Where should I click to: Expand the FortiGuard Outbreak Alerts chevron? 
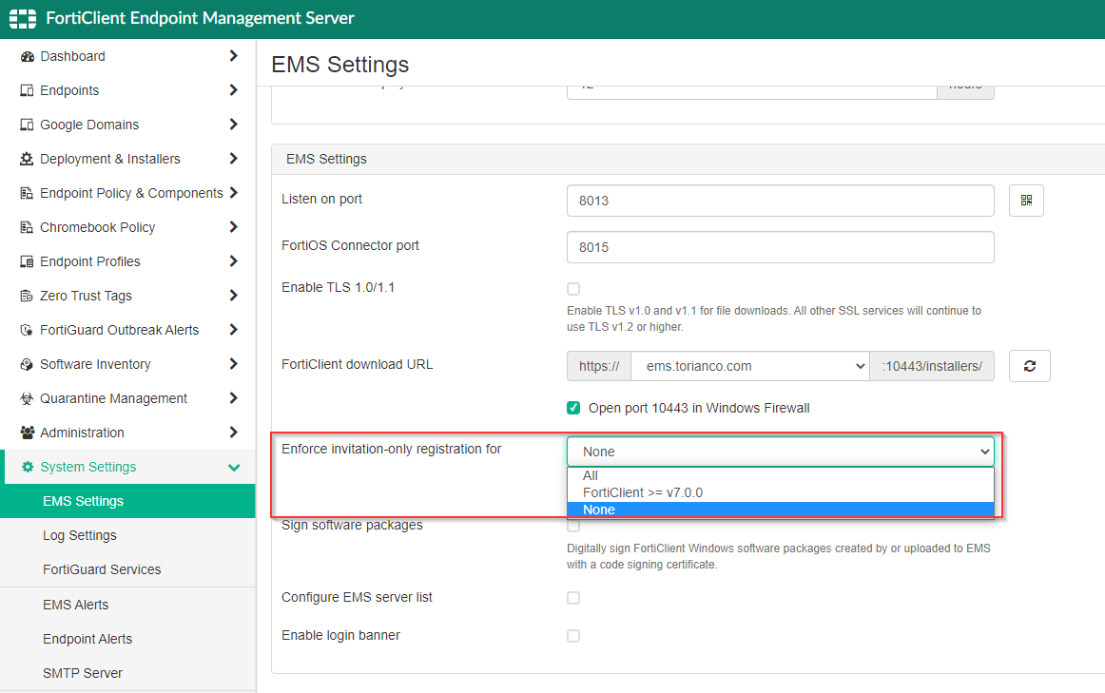[233, 330]
